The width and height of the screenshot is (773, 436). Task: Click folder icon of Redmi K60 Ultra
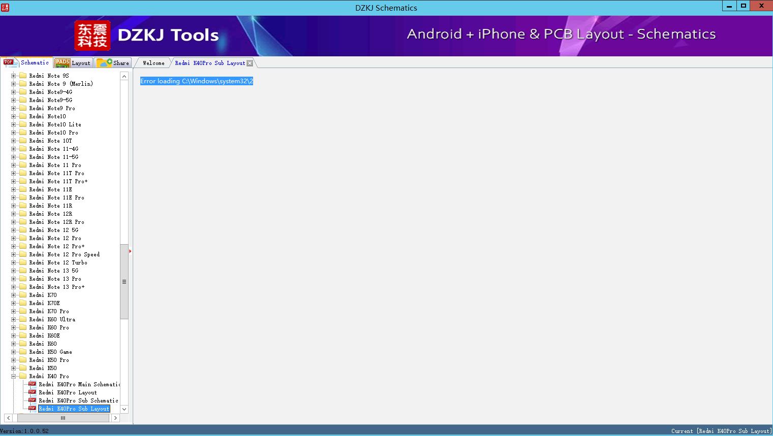22,319
